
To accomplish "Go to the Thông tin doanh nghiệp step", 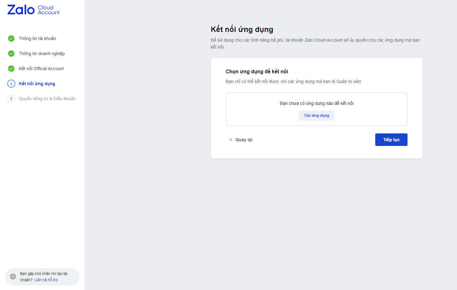I will coord(42,54).
